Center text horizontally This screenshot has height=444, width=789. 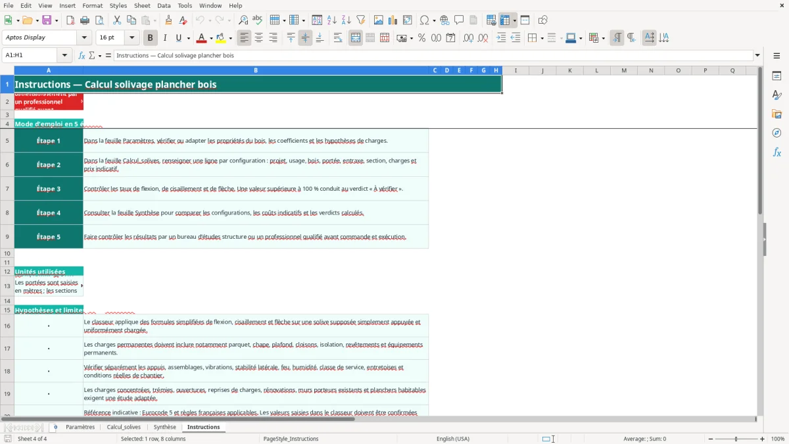(258, 38)
